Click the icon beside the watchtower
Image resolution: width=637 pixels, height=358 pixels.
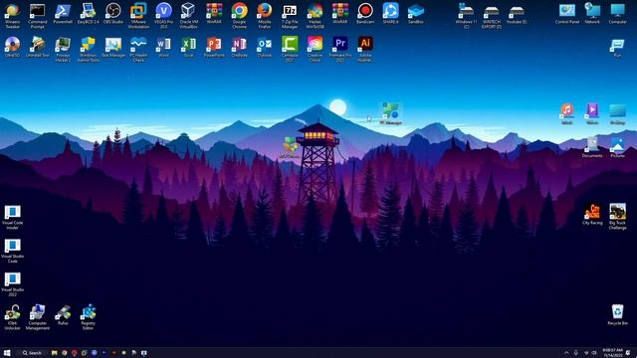tap(290, 147)
